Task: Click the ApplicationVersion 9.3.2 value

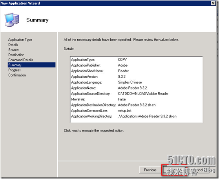Action: tap(122, 77)
